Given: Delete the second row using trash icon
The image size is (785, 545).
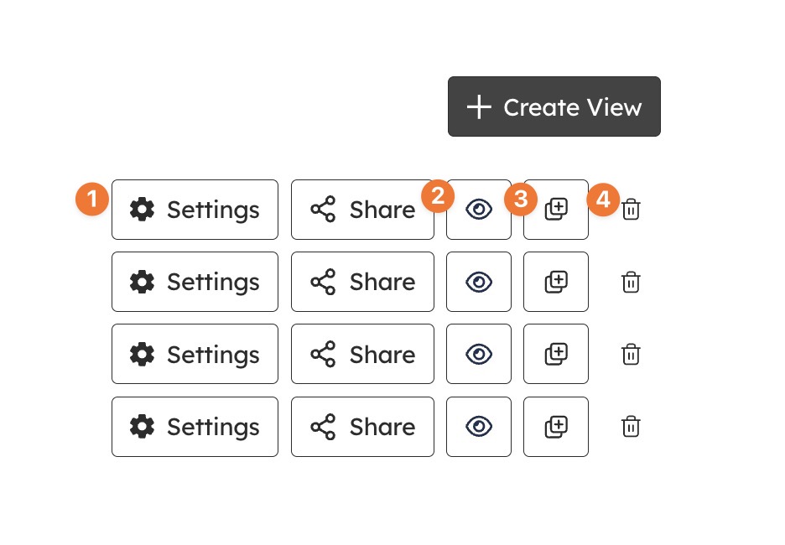Looking at the screenshot, I should tap(631, 282).
